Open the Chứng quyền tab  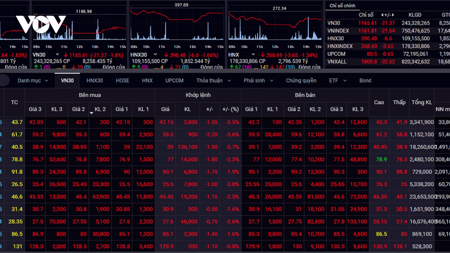[301, 81]
